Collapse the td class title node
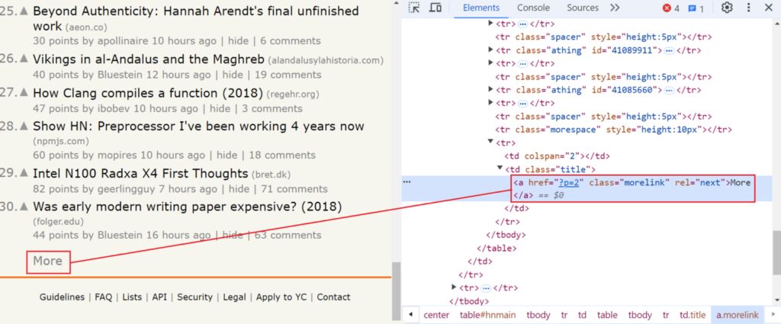This screenshot has height=324, width=781. coord(500,168)
